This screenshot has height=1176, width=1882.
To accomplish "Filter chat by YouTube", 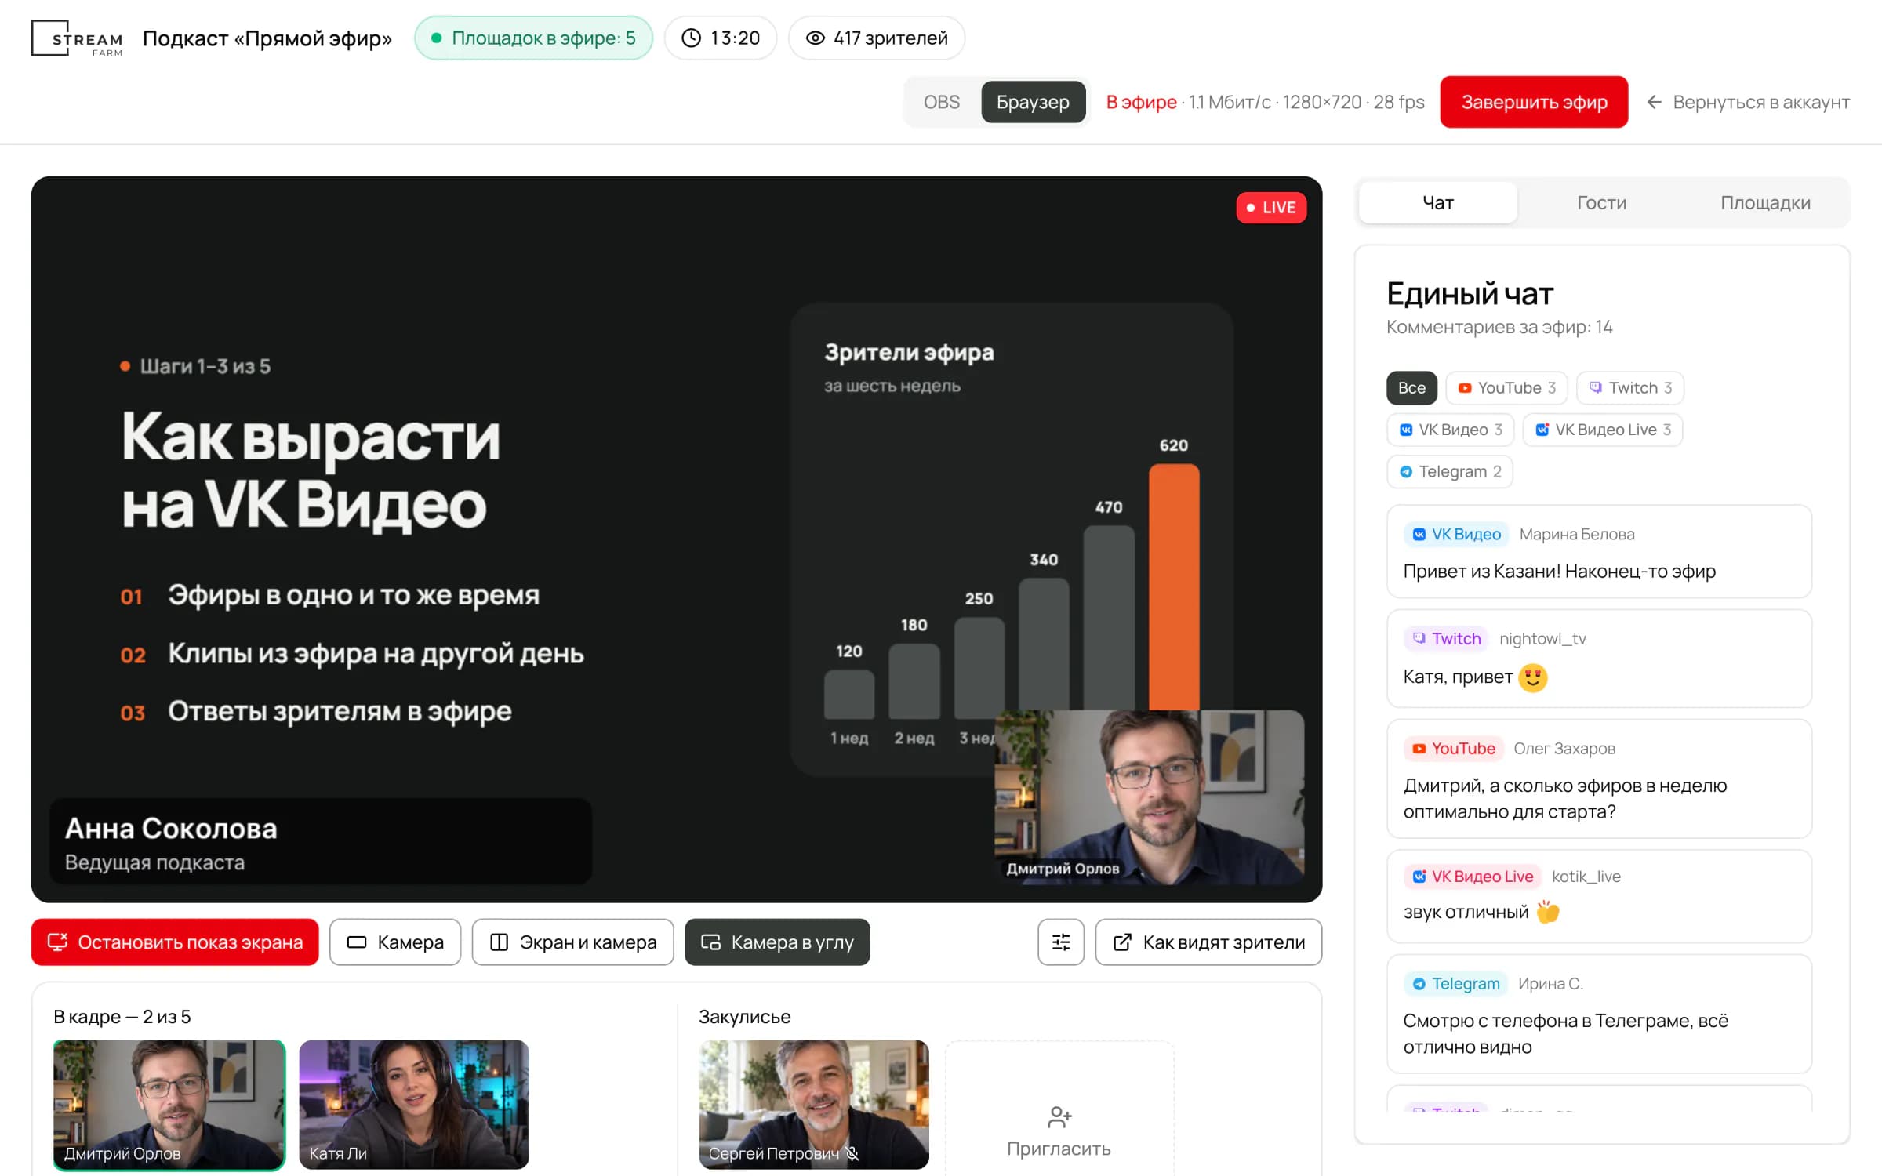I will click(x=1506, y=388).
